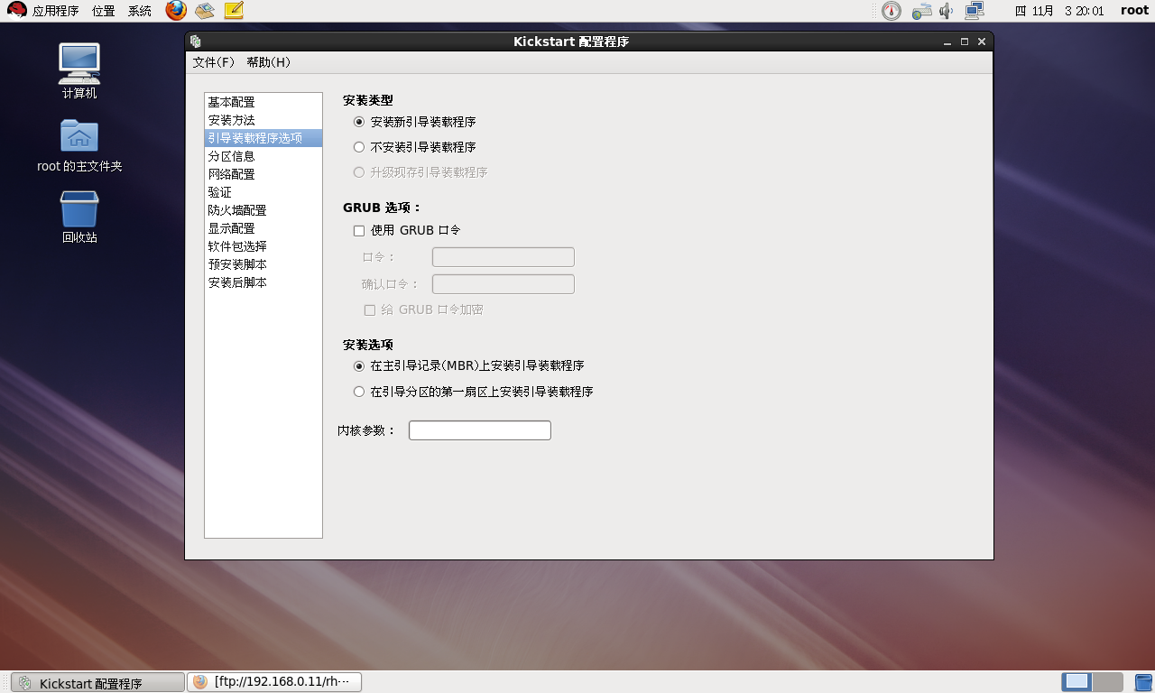Click the network connection tray icon
The height and width of the screenshot is (693, 1155).
click(974, 11)
